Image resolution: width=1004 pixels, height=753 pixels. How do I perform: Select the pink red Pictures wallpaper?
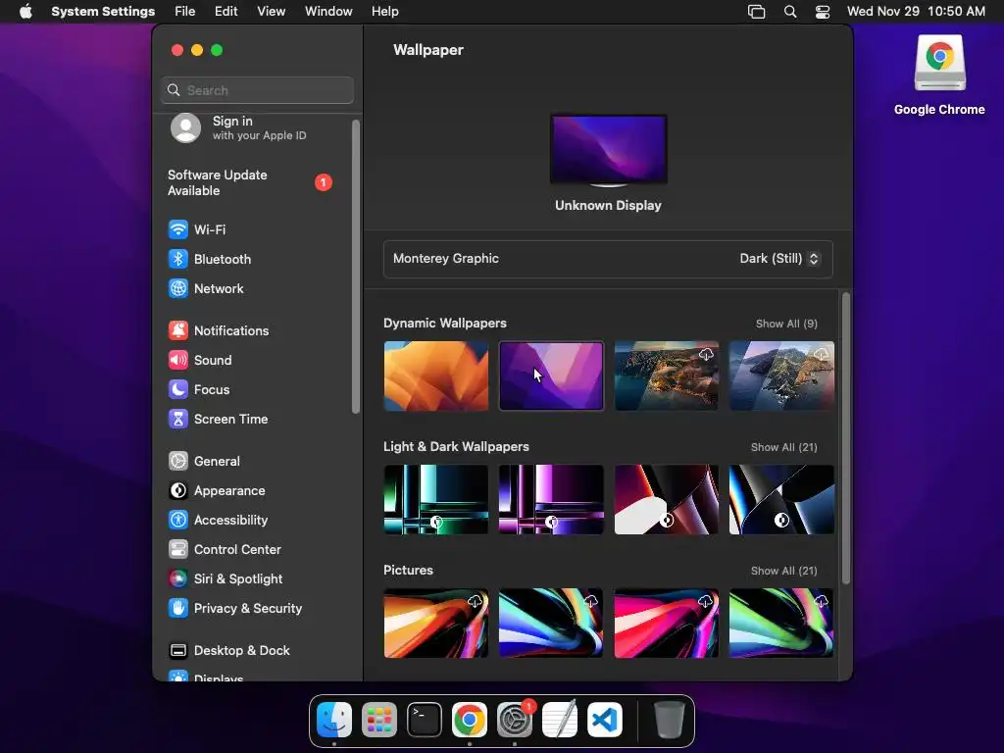[667, 623]
